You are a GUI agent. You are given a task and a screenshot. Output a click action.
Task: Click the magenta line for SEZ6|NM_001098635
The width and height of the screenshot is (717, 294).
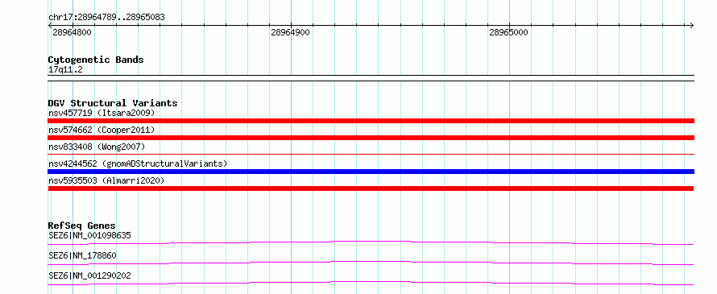[x=371, y=242]
